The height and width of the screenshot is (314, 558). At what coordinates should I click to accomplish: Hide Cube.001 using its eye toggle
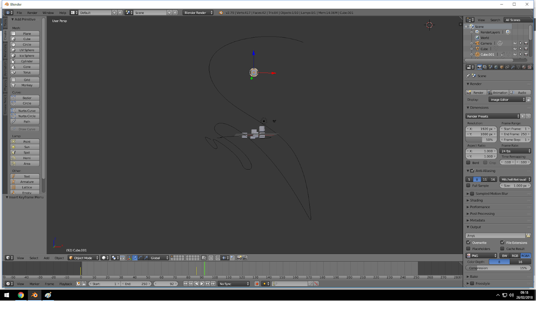tap(515, 54)
